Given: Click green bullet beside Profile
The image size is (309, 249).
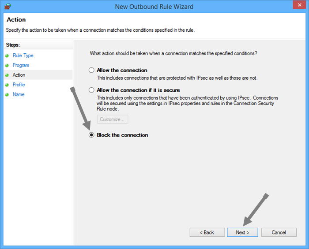Looking at the screenshot, I should coord(7,85).
